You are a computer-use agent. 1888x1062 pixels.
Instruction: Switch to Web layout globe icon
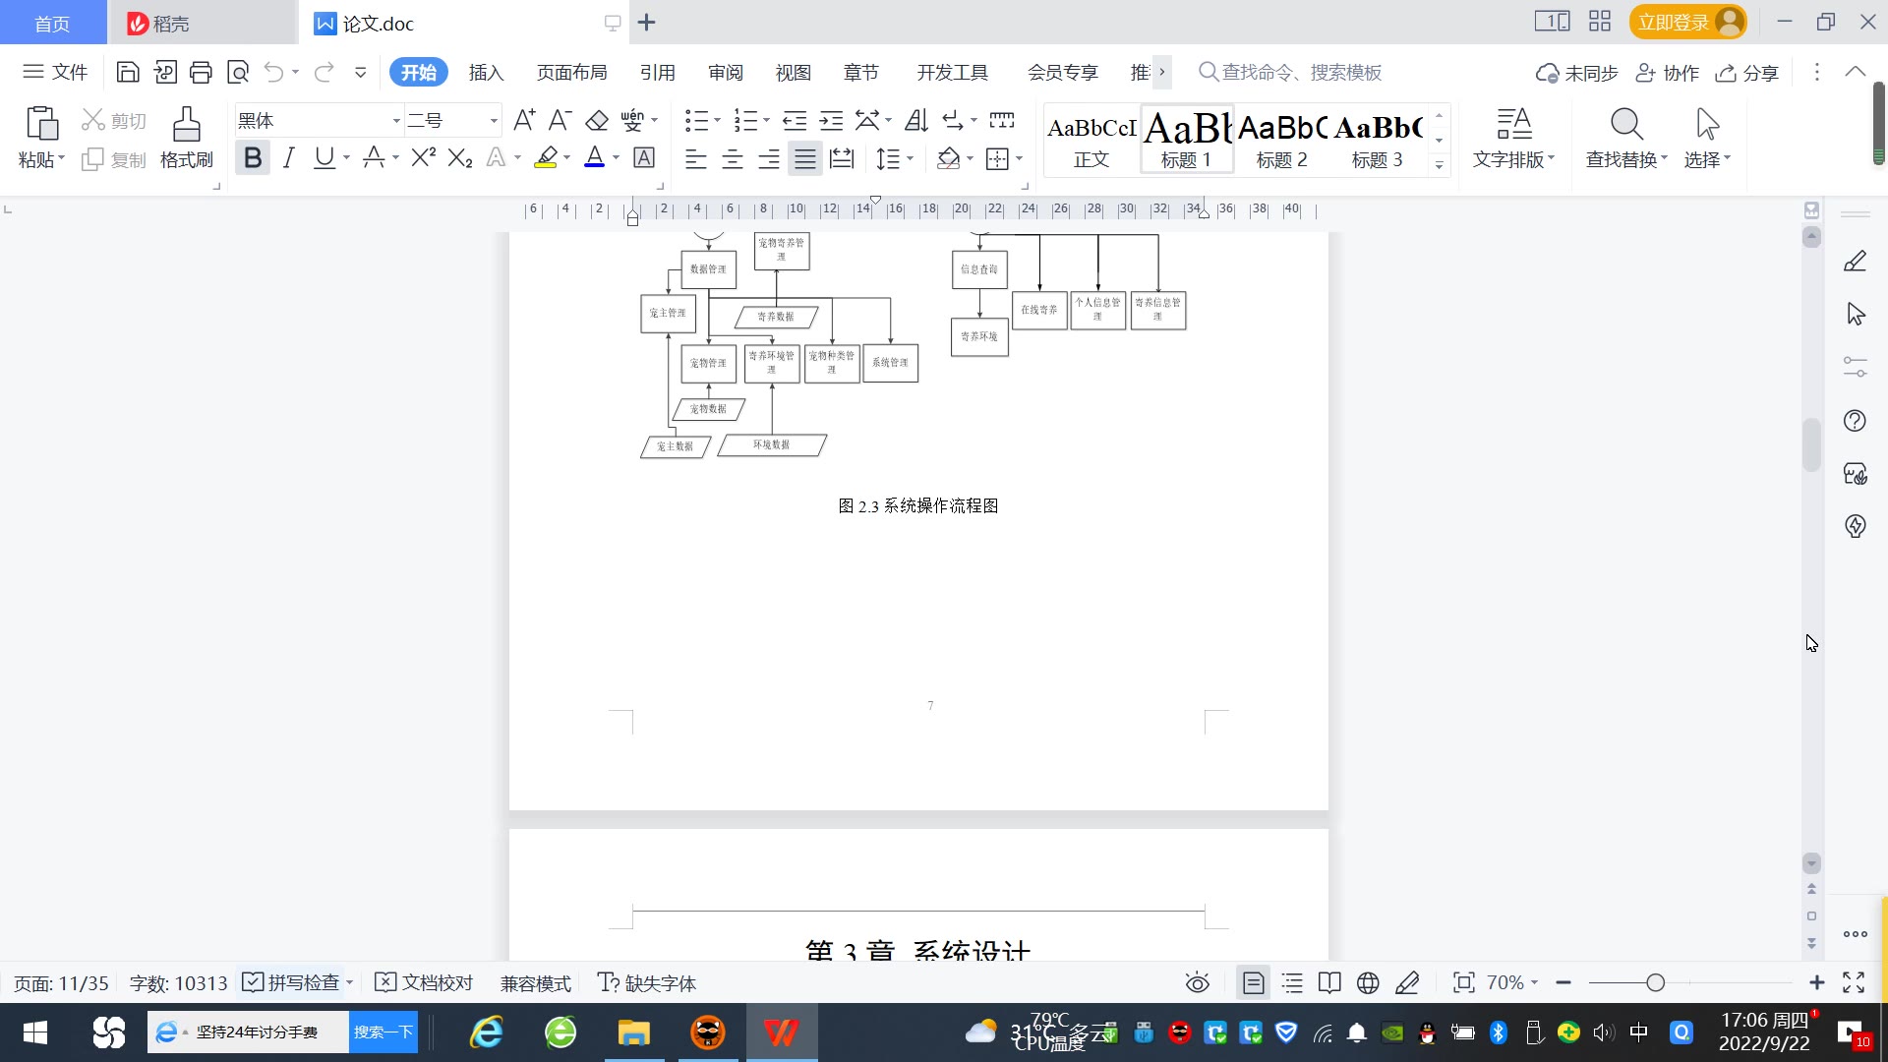pos(1368,982)
